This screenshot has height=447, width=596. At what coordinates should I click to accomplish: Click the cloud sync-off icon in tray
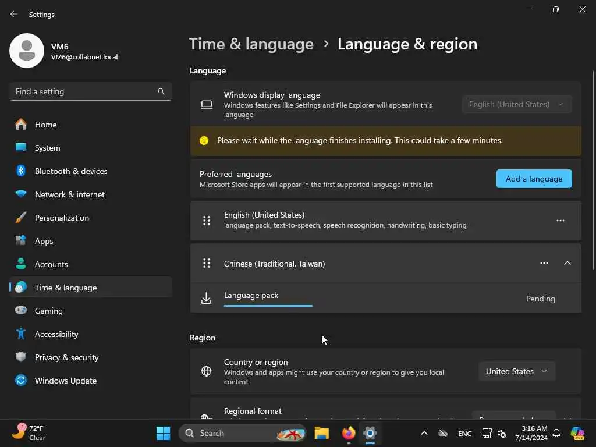(443, 433)
